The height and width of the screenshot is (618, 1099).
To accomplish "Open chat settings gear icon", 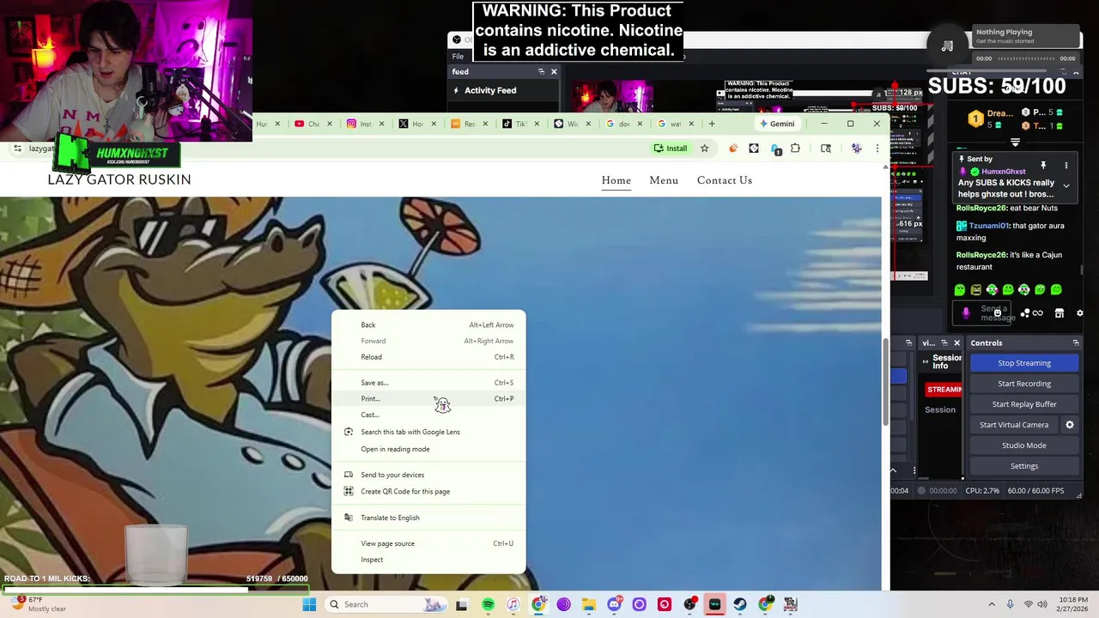I will pyautogui.click(x=1079, y=313).
